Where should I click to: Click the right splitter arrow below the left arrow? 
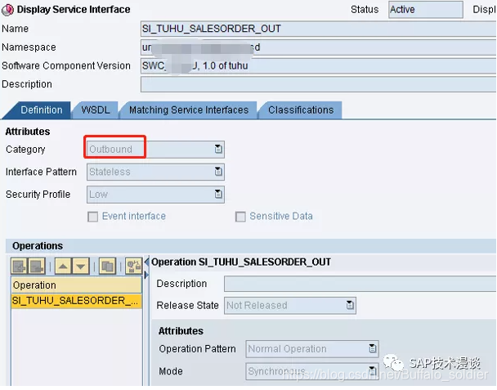[x=146, y=275]
